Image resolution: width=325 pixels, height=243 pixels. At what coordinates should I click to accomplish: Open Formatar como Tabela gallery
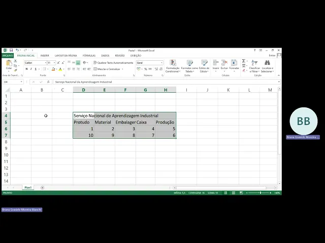click(x=189, y=66)
